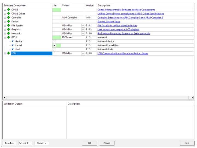Expand the Compiler tree node
The height and width of the screenshot is (148, 197).
(x=5, y=18)
